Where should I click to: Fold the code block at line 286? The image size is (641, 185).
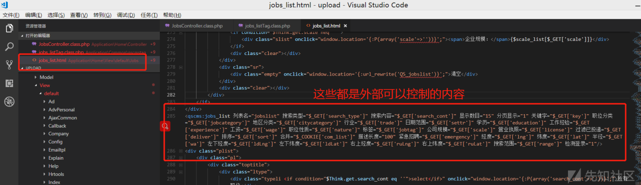click(x=180, y=151)
